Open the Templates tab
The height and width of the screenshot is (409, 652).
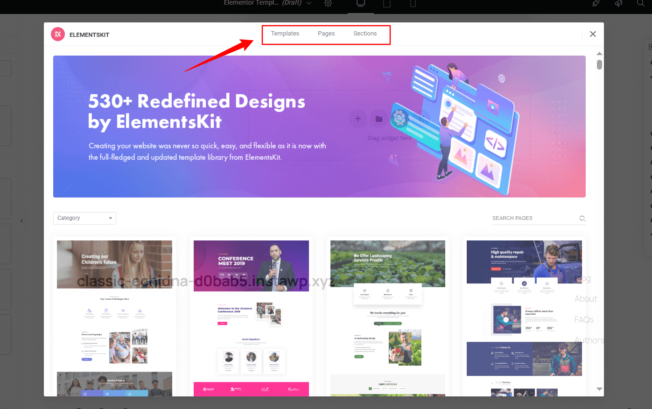pyautogui.click(x=285, y=34)
